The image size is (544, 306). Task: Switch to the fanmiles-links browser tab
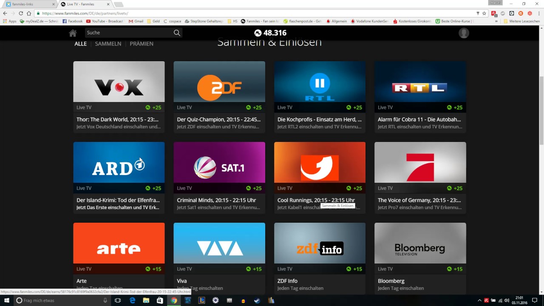click(x=29, y=4)
